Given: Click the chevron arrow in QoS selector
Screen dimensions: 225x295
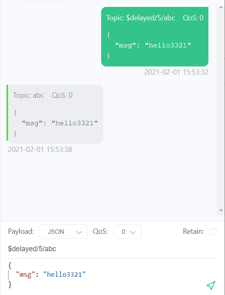Looking at the screenshot, I should coord(133,232).
